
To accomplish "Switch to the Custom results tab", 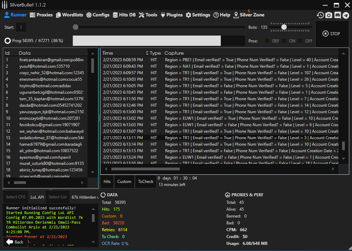I will click(x=124, y=182).
